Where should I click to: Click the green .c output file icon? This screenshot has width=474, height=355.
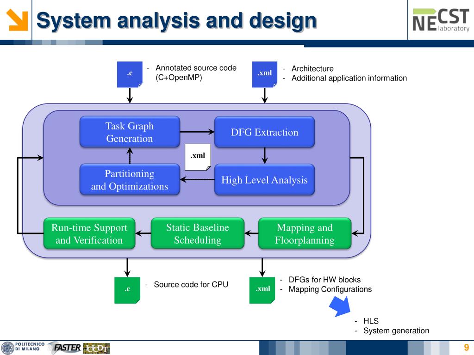(127, 290)
